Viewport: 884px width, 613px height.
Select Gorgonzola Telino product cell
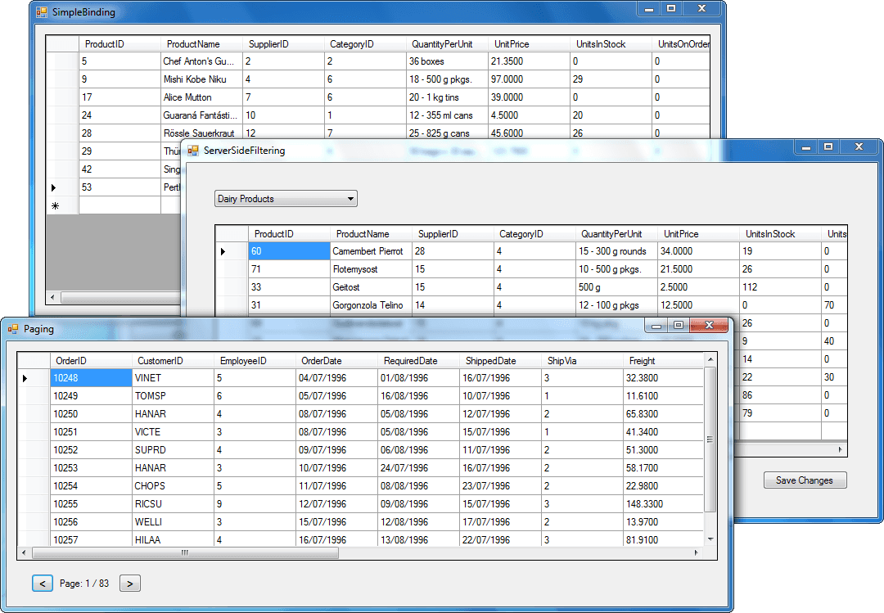coord(371,305)
